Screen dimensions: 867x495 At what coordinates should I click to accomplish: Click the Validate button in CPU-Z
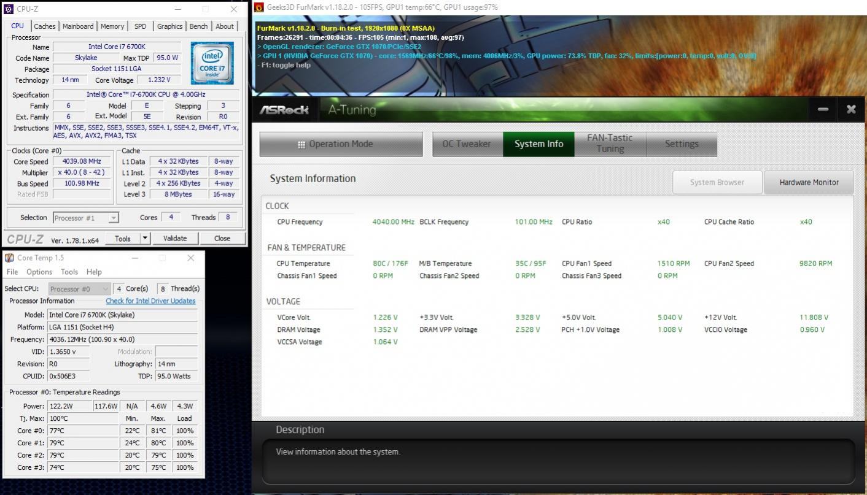[x=175, y=238]
